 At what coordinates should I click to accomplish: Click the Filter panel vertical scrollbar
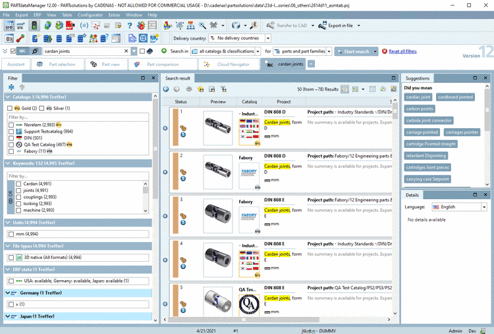(155, 148)
